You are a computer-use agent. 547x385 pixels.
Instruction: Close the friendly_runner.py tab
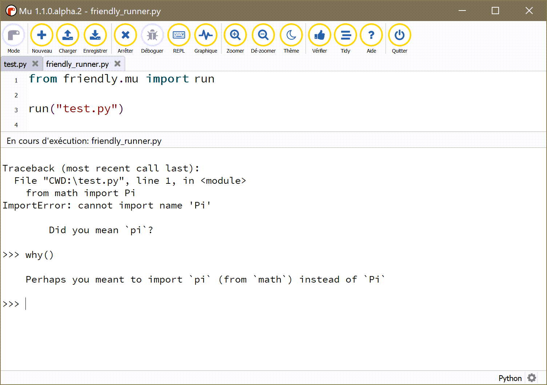117,64
